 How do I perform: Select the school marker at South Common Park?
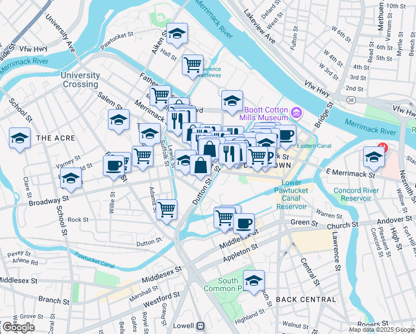254,282
